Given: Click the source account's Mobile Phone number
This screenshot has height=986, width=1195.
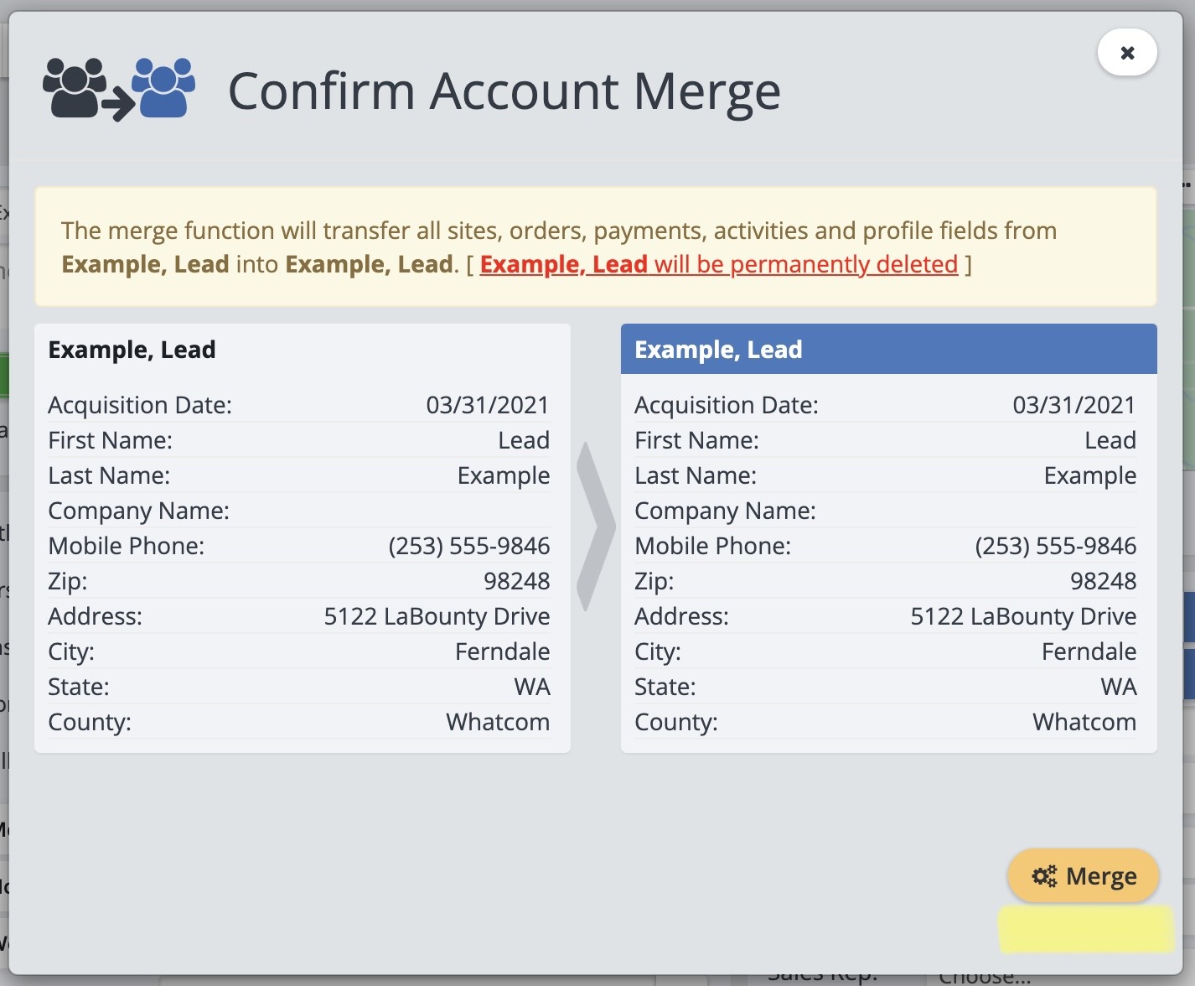Looking at the screenshot, I should [x=468, y=546].
